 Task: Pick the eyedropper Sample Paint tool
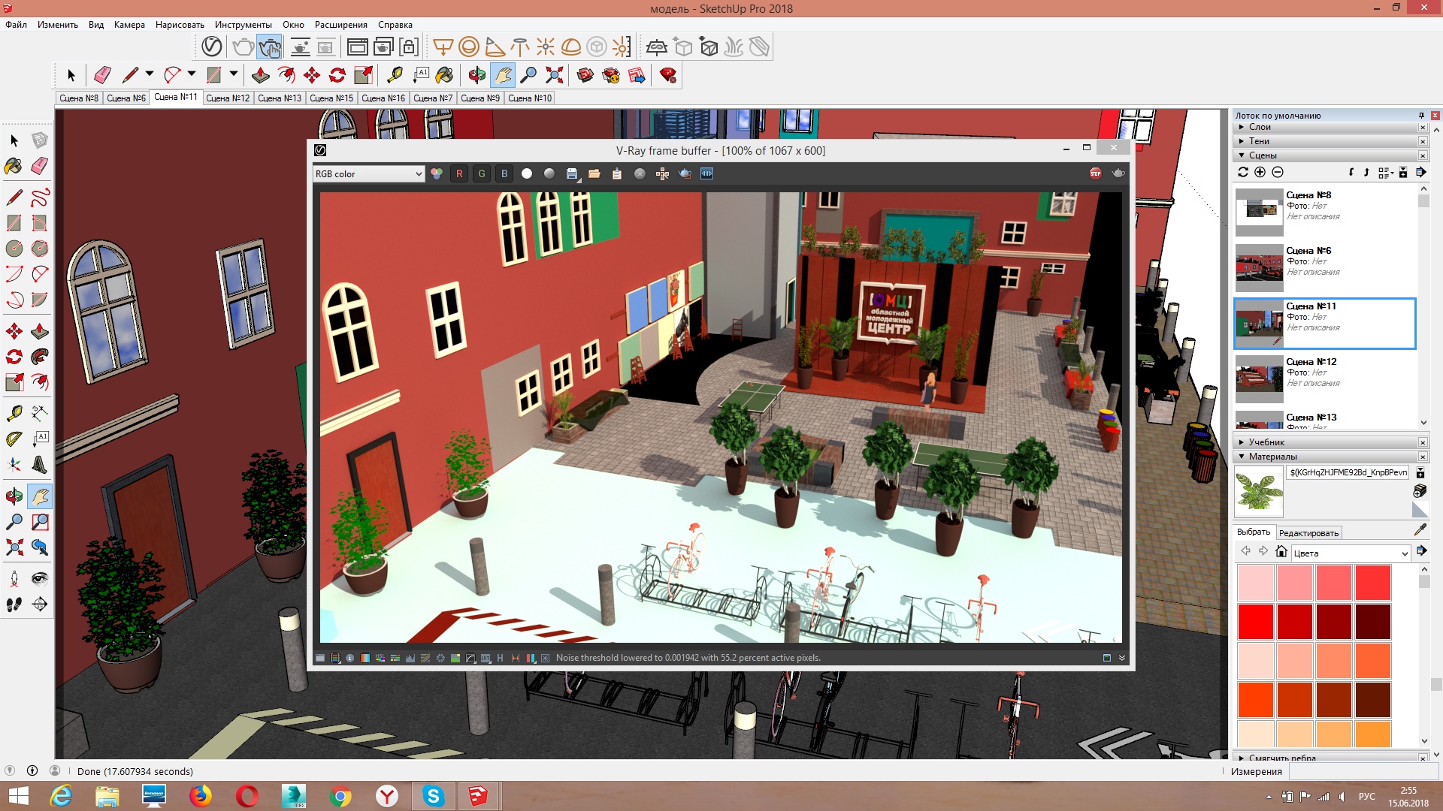pos(1420,530)
